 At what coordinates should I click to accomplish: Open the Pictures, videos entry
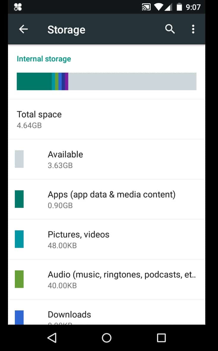[78, 239]
